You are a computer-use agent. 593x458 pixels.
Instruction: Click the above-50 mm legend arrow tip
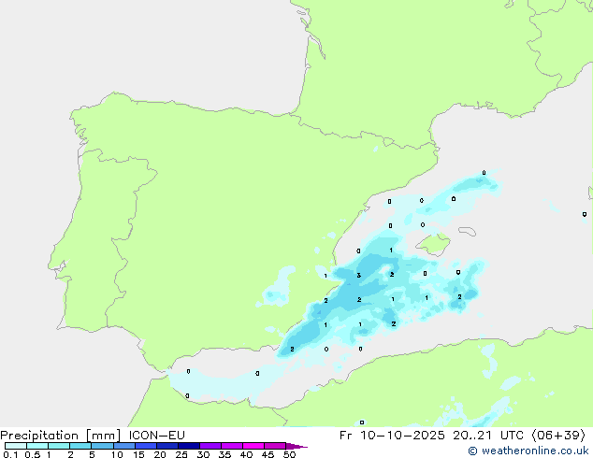pos(296,446)
